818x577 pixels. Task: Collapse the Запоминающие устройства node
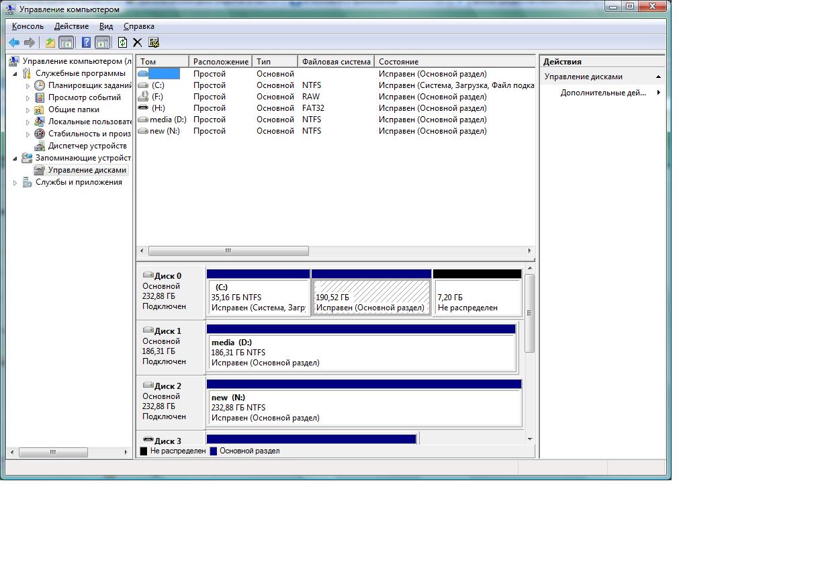[x=15, y=158]
